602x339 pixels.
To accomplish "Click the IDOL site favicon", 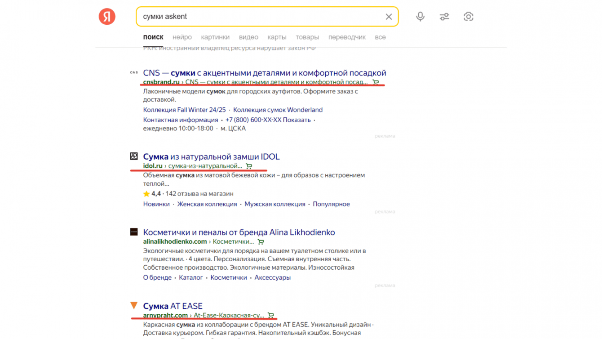I will point(134,156).
